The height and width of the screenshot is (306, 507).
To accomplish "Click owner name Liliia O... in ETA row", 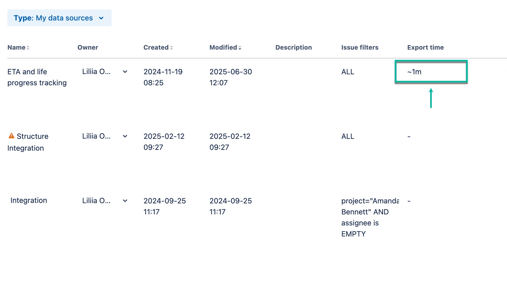I will (96, 72).
